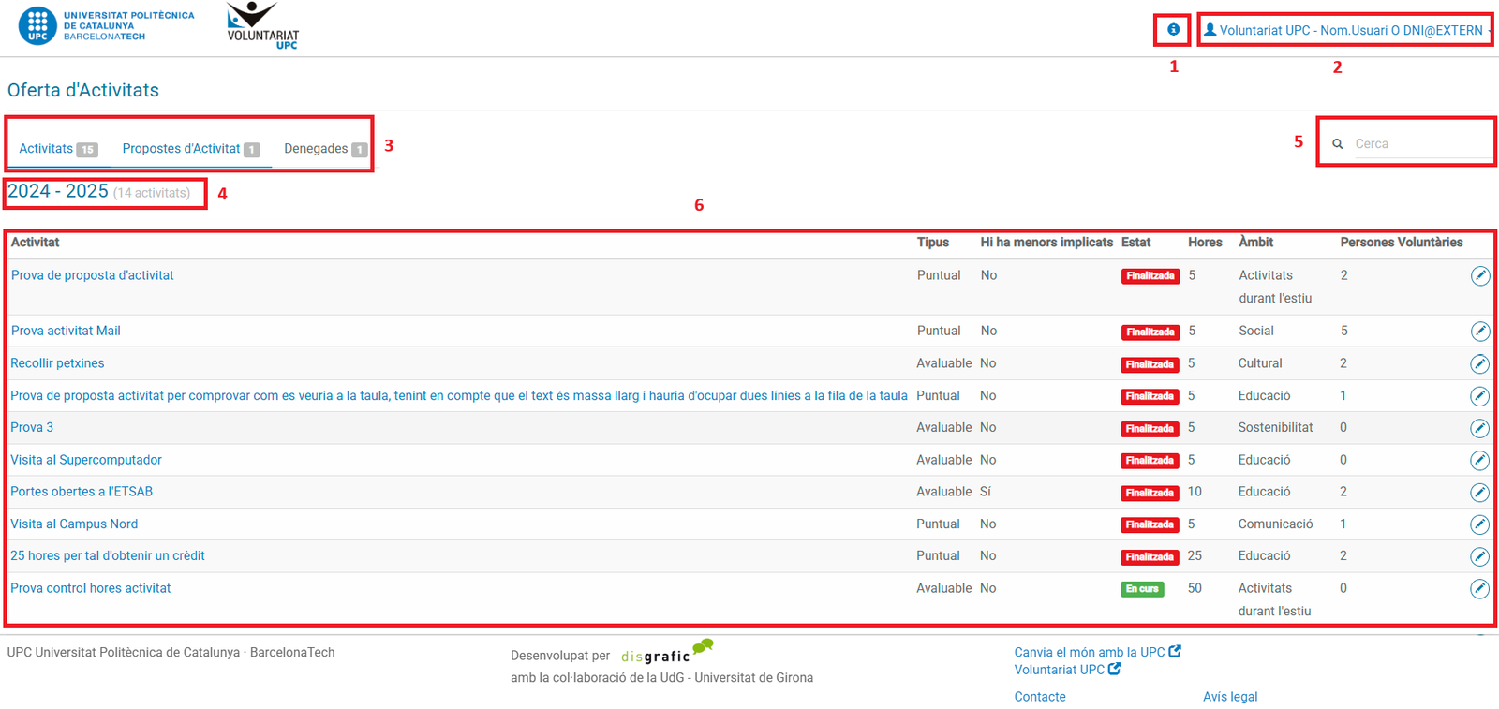The width and height of the screenshot is (1499, 709).
Task: Click edit icon for Portes obertes a l'ETSAB
Action: click(1479, 493)
